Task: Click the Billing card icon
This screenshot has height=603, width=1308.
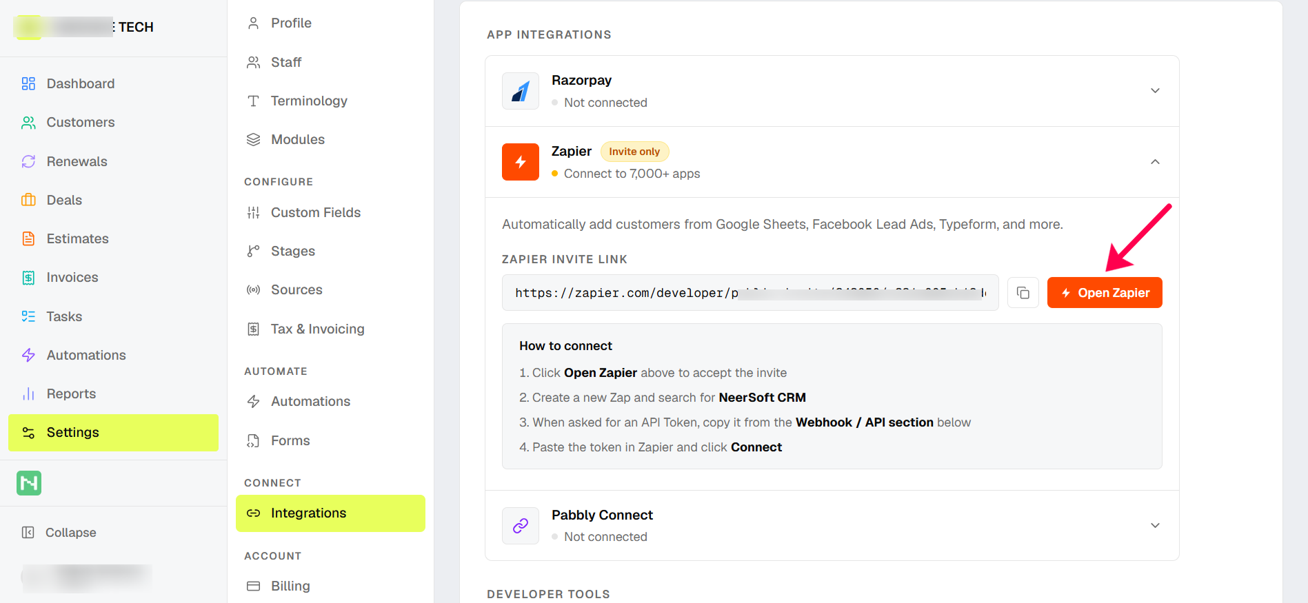Action: [x=253, y=586]
